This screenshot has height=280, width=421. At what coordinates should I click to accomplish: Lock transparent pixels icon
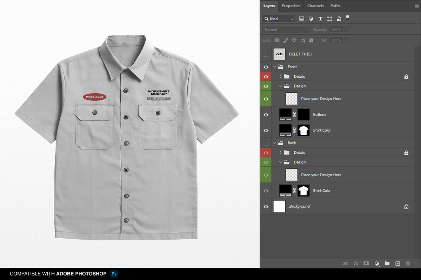[277, 40]
